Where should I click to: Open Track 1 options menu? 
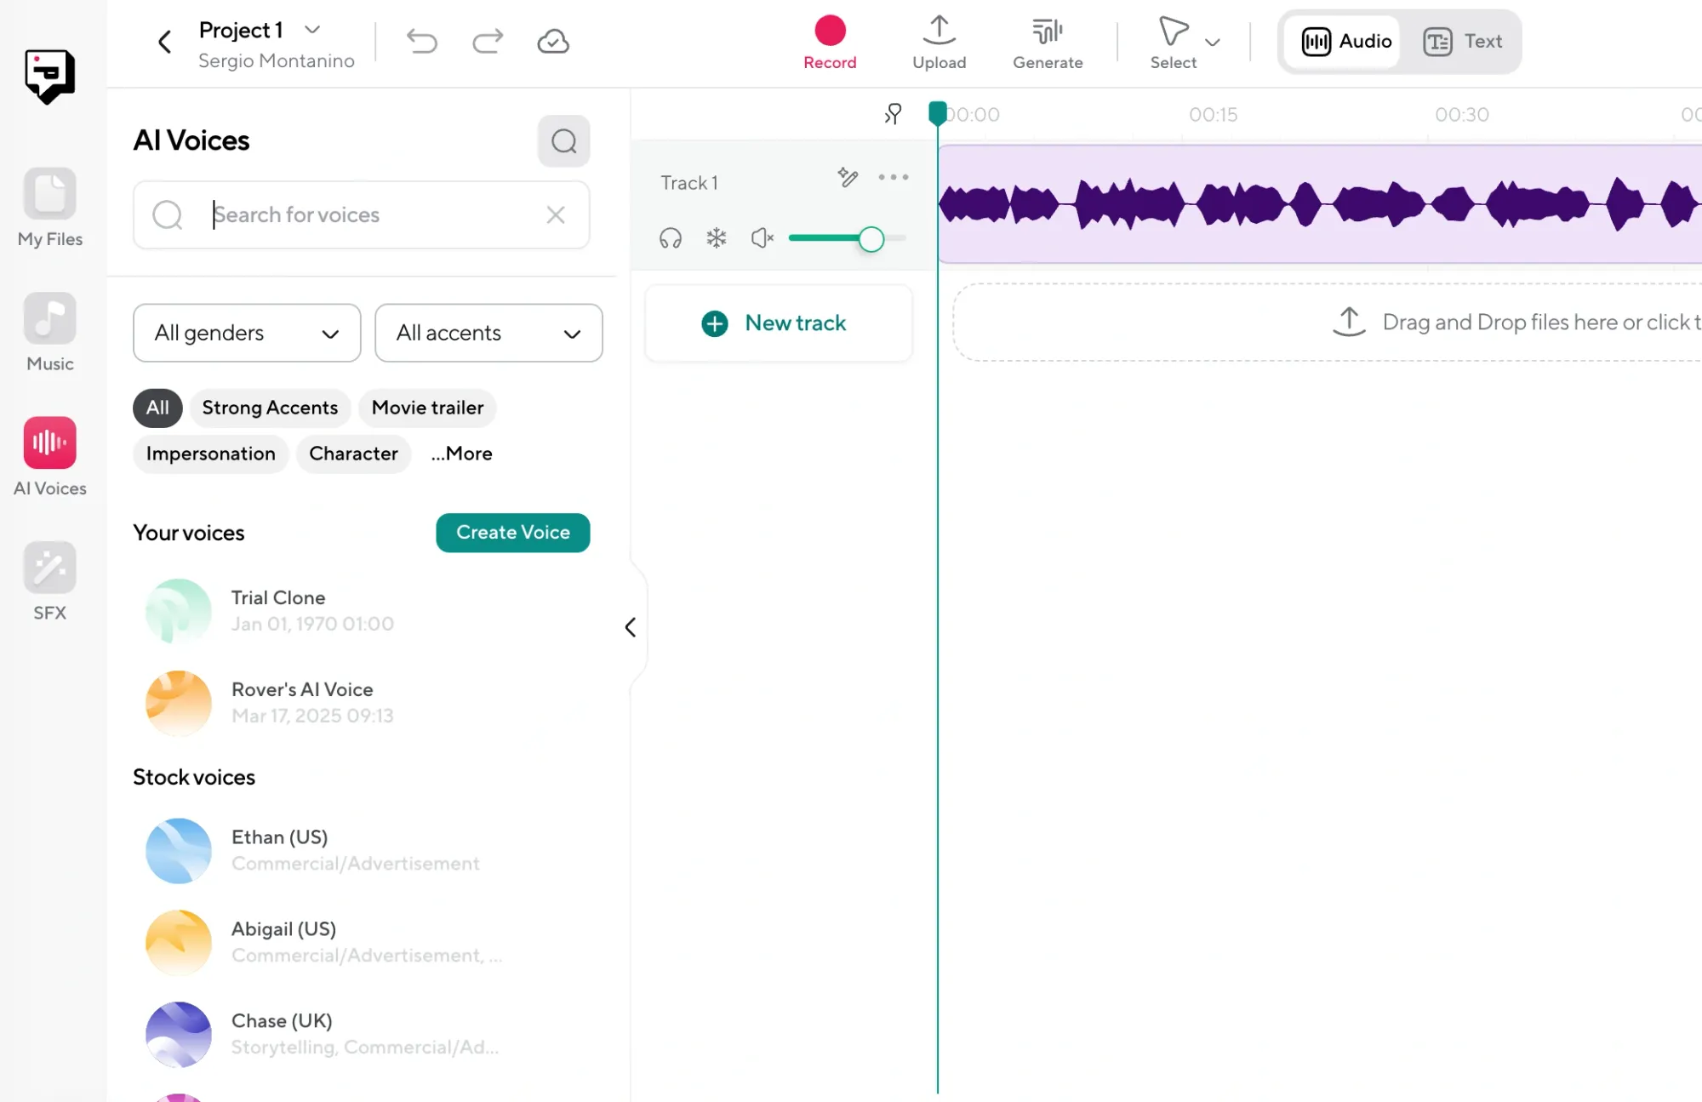(892, 177)
